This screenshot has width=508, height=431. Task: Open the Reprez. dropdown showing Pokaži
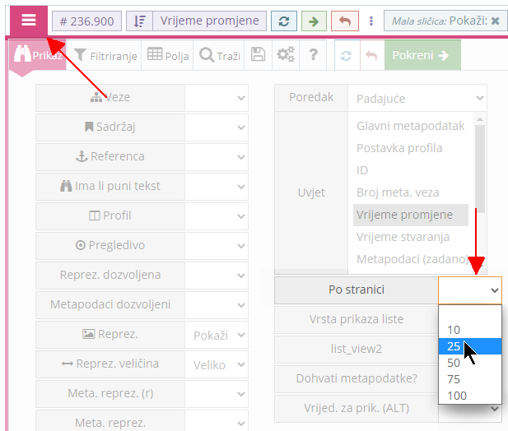click(x=217, y=335)
